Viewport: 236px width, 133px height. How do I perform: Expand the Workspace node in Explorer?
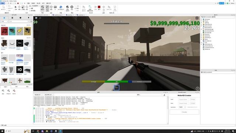[x=202, y=19]
